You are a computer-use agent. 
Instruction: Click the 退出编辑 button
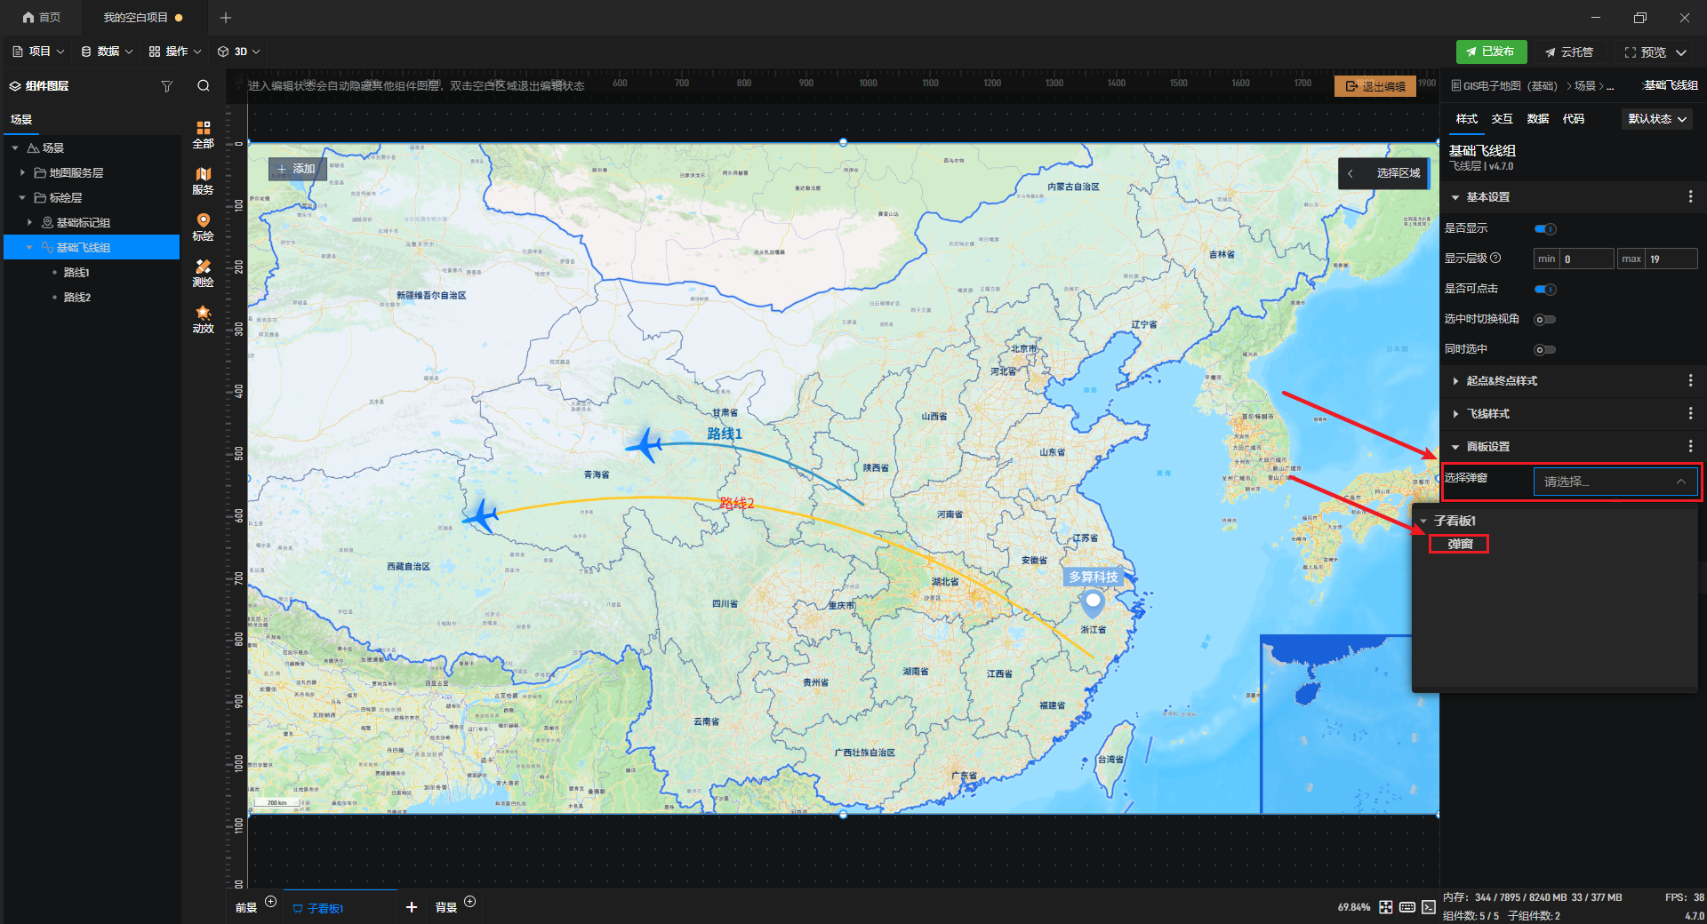1375,86
